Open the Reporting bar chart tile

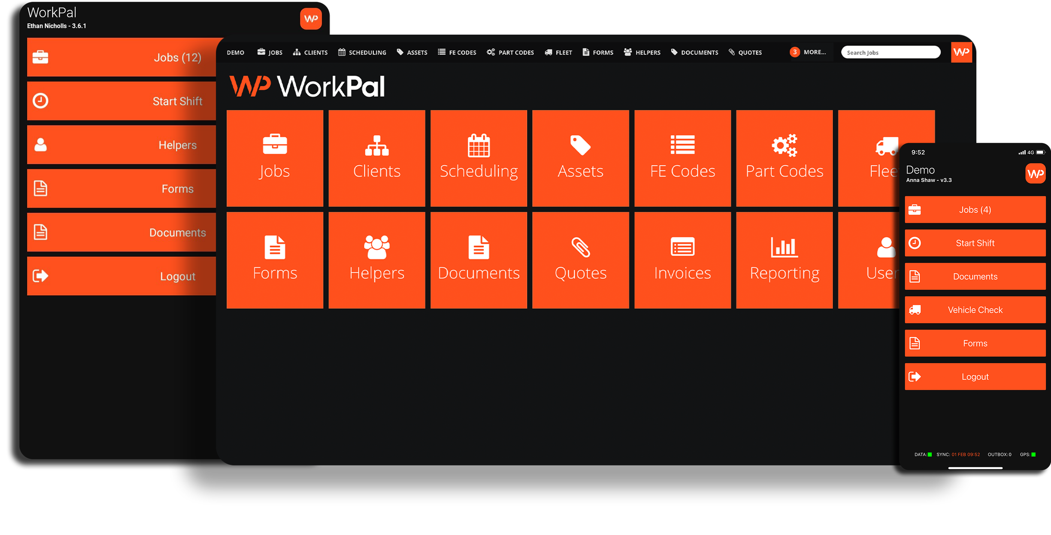pyautogui.click(x=784, y=260)
